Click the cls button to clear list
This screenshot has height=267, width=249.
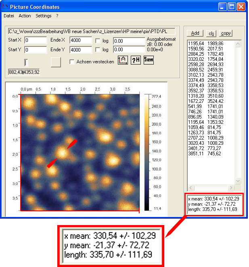pyautogui.click(x=211, y=33)
